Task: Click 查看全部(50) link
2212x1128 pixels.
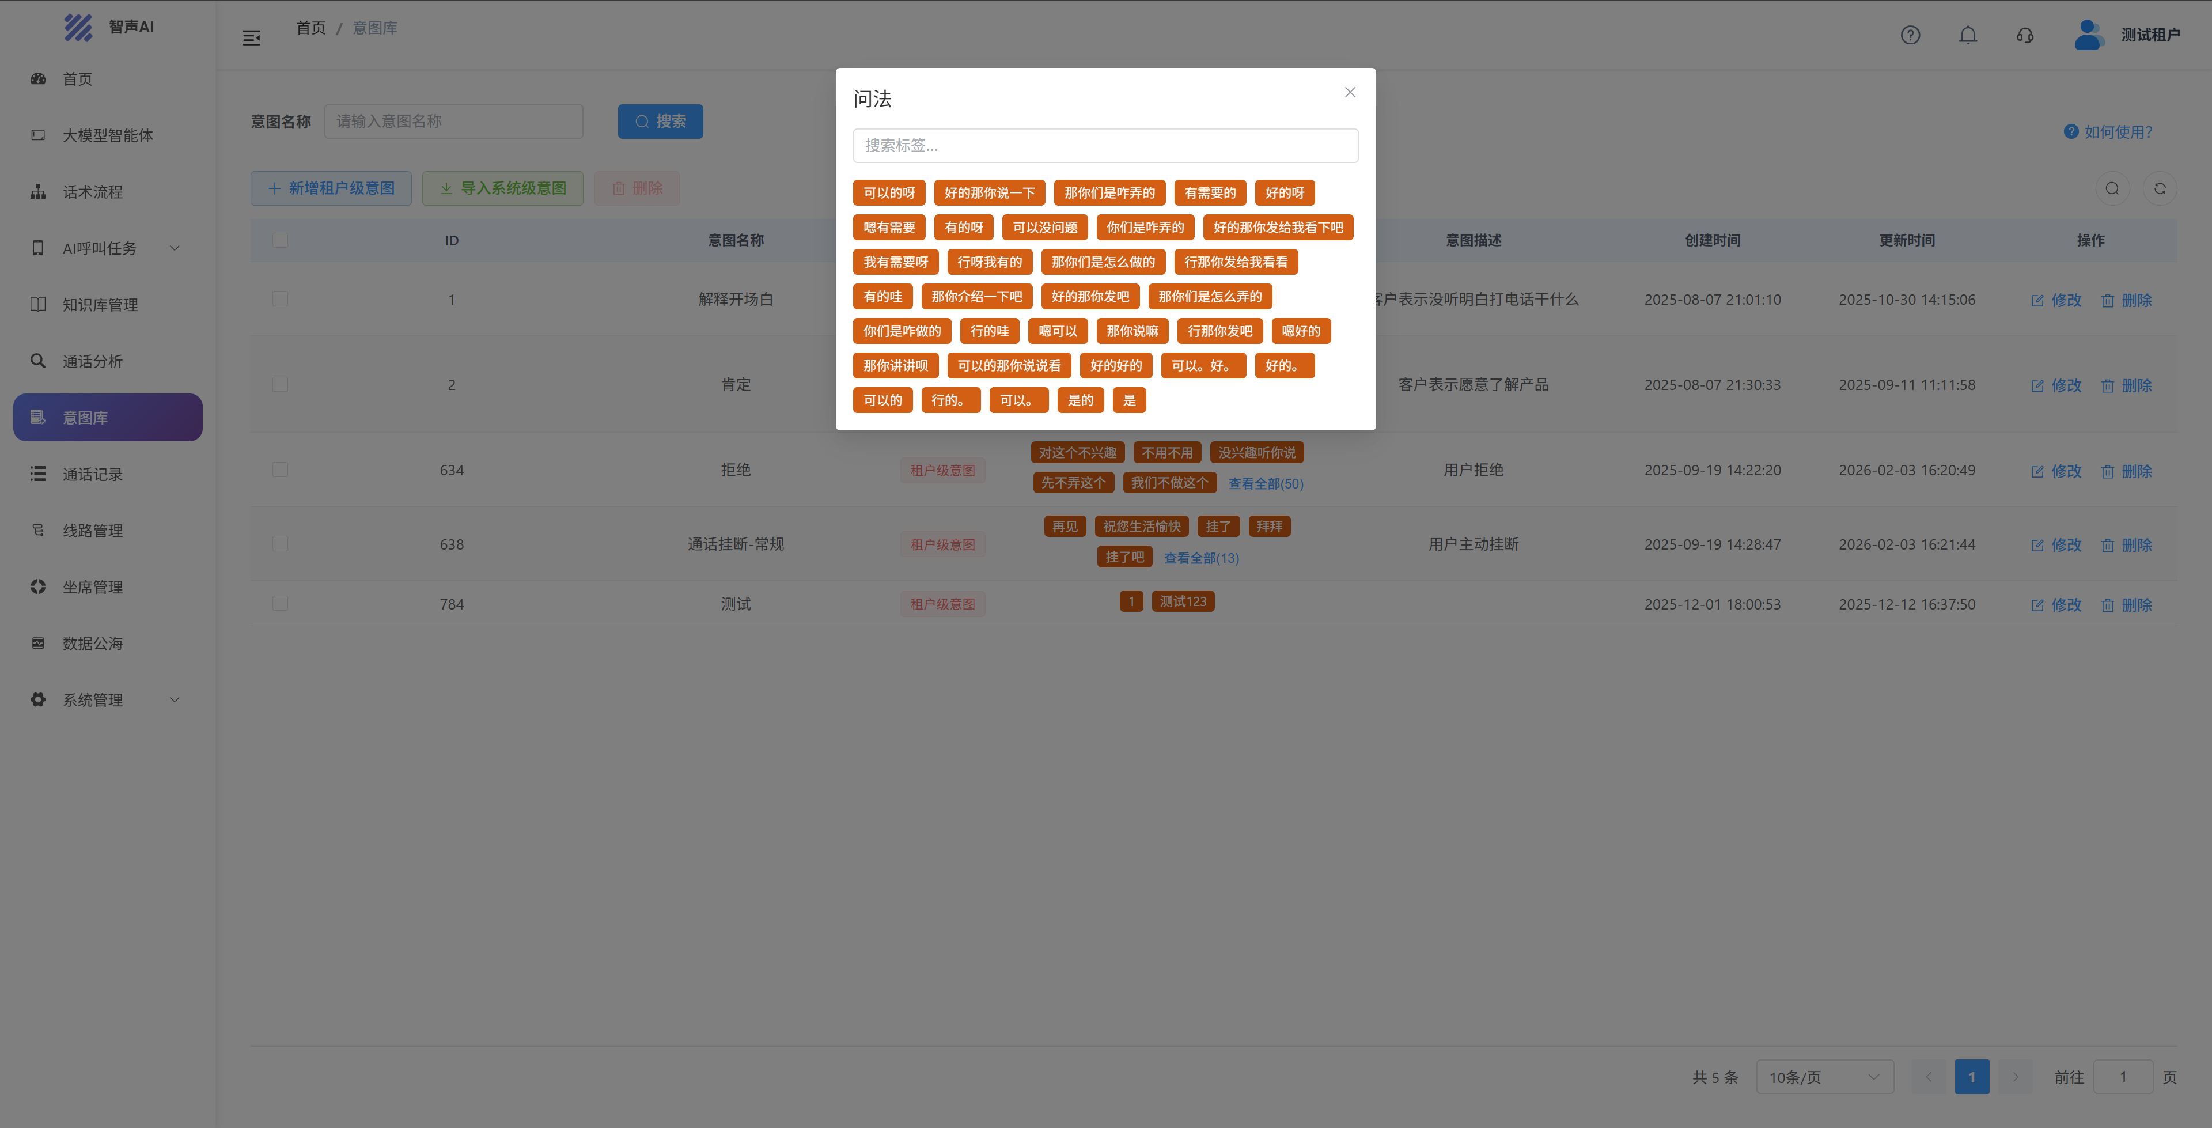Action: [x=1265, y=484]
